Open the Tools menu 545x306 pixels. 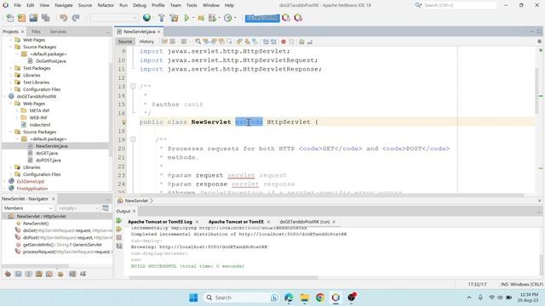[192, 5]
